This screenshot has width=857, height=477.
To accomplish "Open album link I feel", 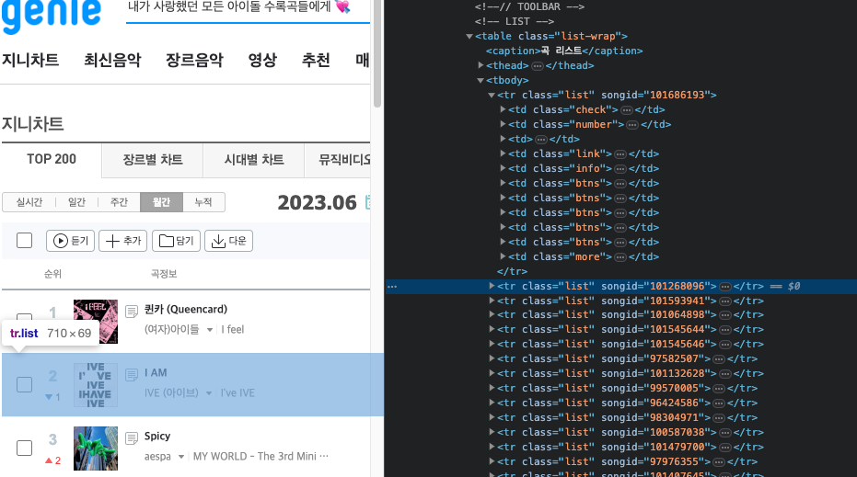I will click(232, 330).
